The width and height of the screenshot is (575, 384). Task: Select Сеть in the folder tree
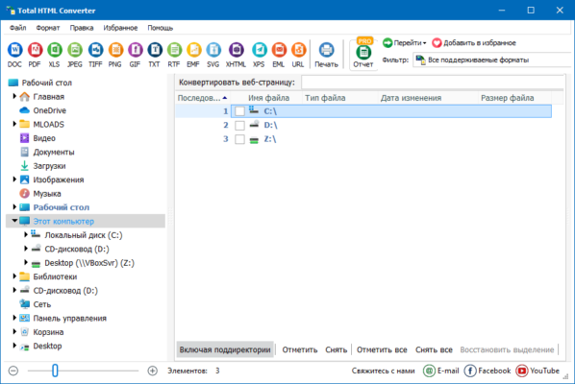41,304
